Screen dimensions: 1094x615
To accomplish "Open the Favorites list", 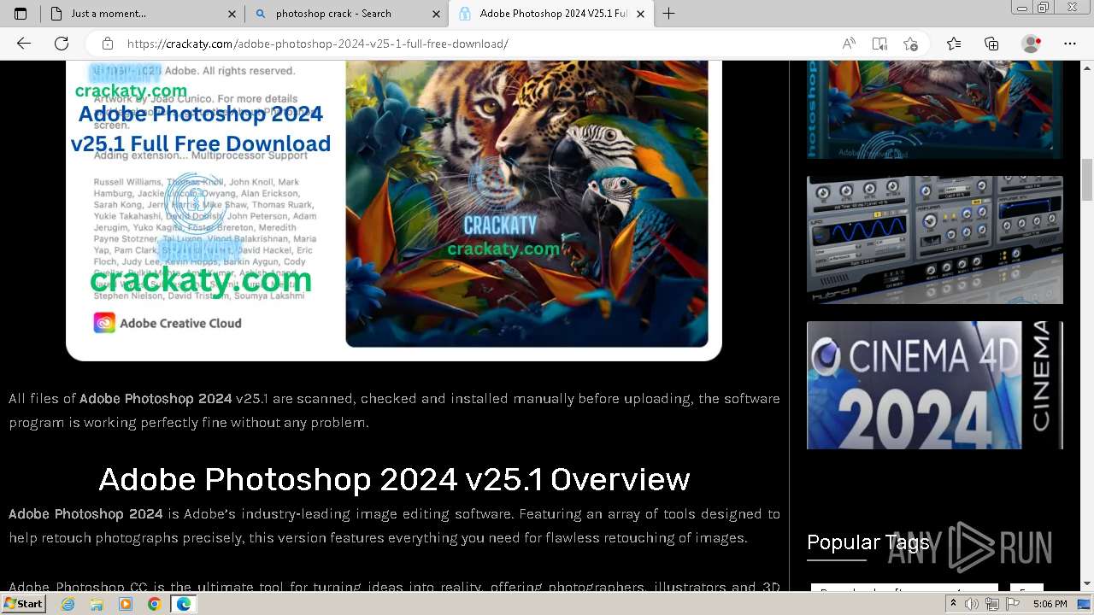I will point(954,44).
